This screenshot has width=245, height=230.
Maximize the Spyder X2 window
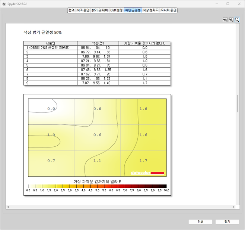pyautogui.click(x=228, y=3)
